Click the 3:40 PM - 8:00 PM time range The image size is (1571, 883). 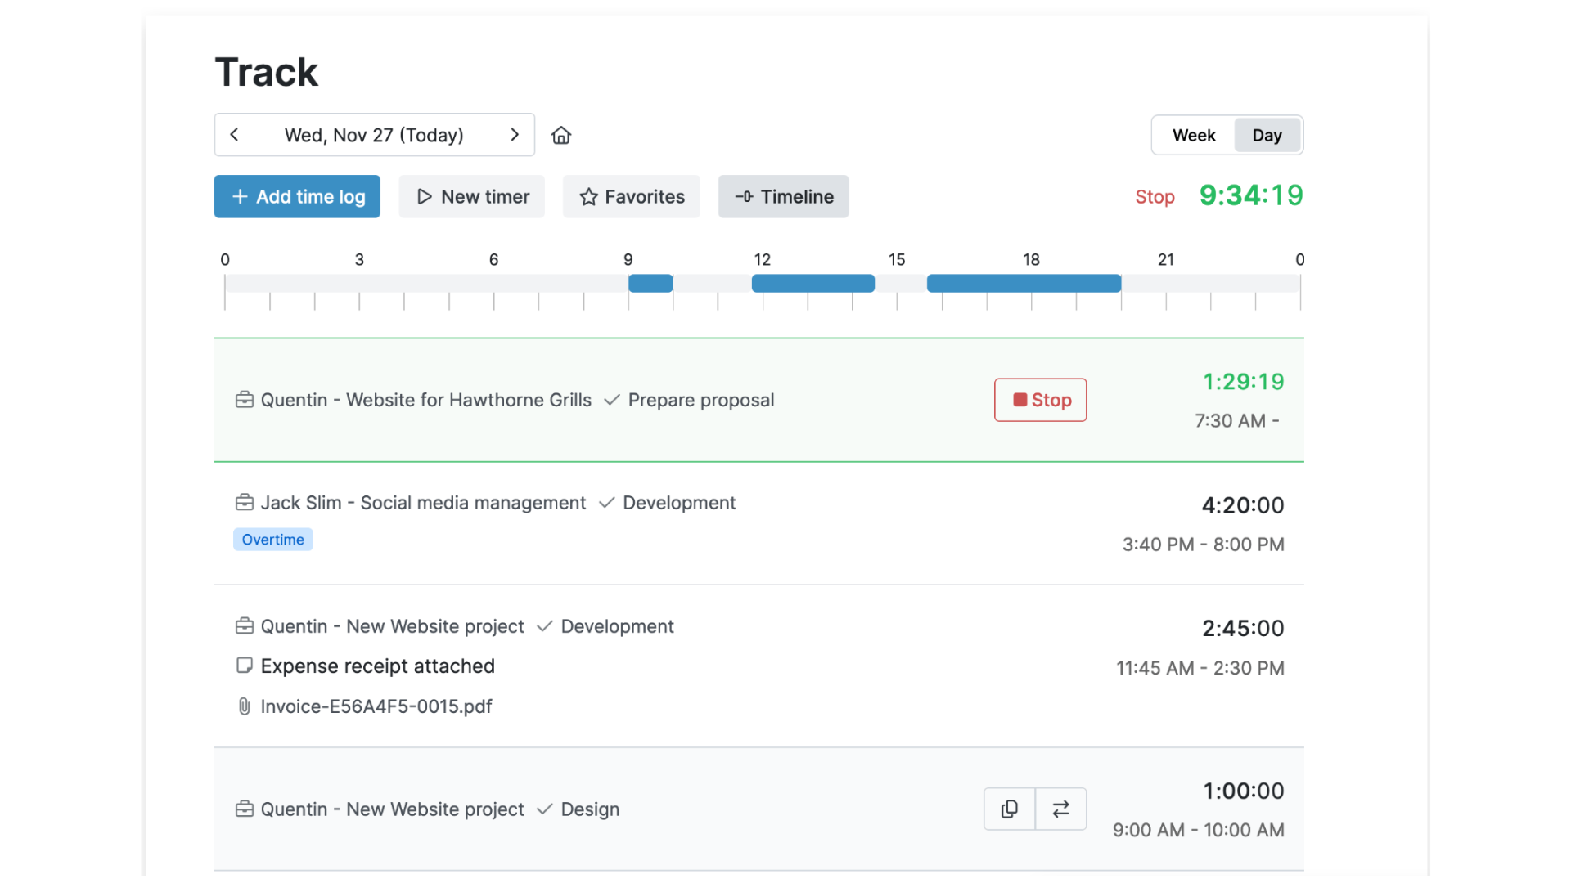(1203, 545)
